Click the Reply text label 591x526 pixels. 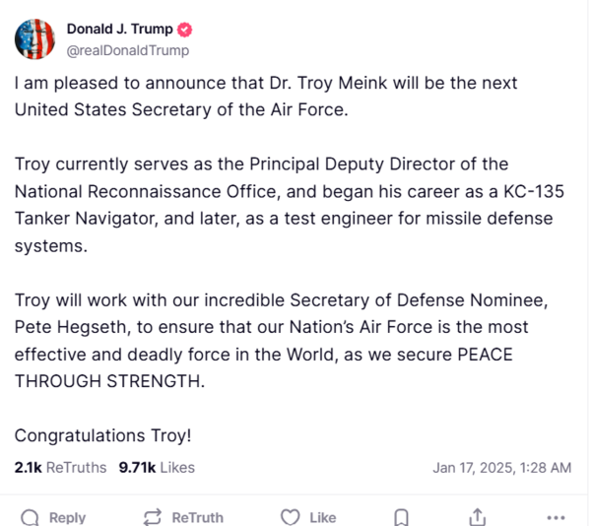[67, 517]
